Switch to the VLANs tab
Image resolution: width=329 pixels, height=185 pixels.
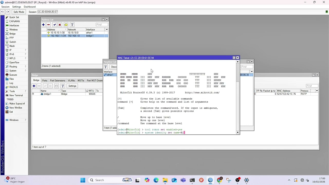click(71, 81)
